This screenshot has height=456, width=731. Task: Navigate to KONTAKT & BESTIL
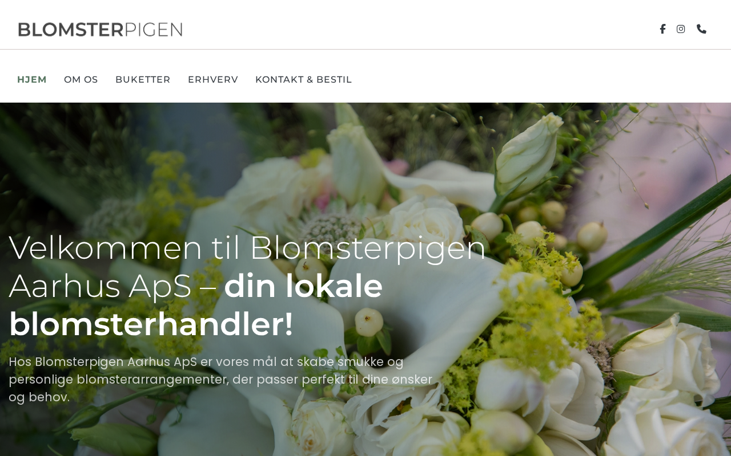pos(304,80)
